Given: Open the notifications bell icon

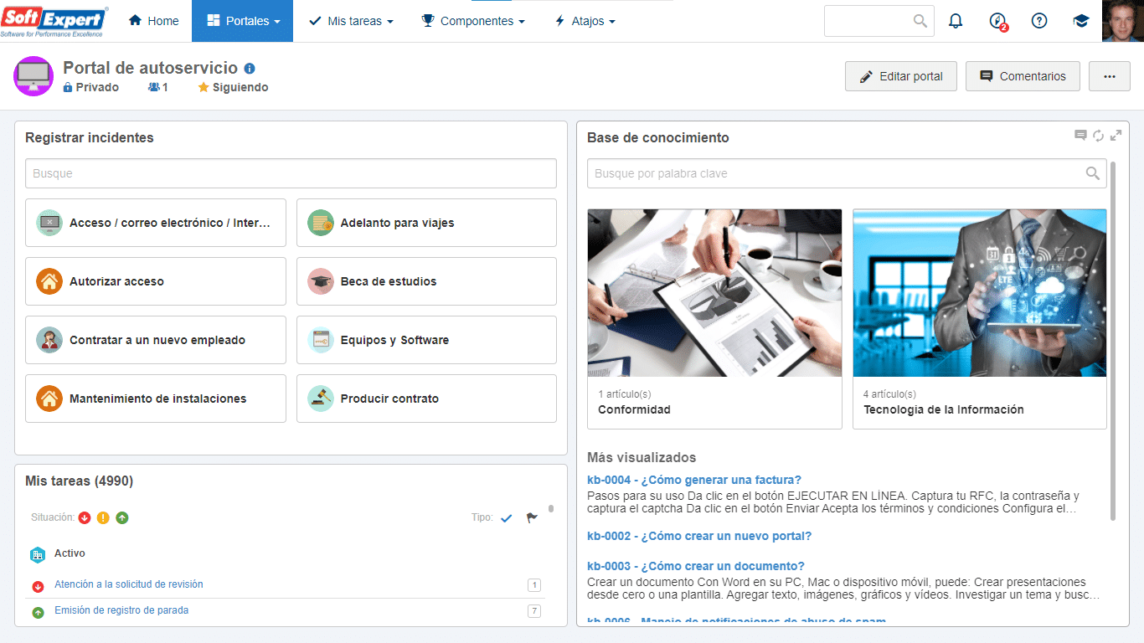Looking at the screenshot, I should coord(956,21).
